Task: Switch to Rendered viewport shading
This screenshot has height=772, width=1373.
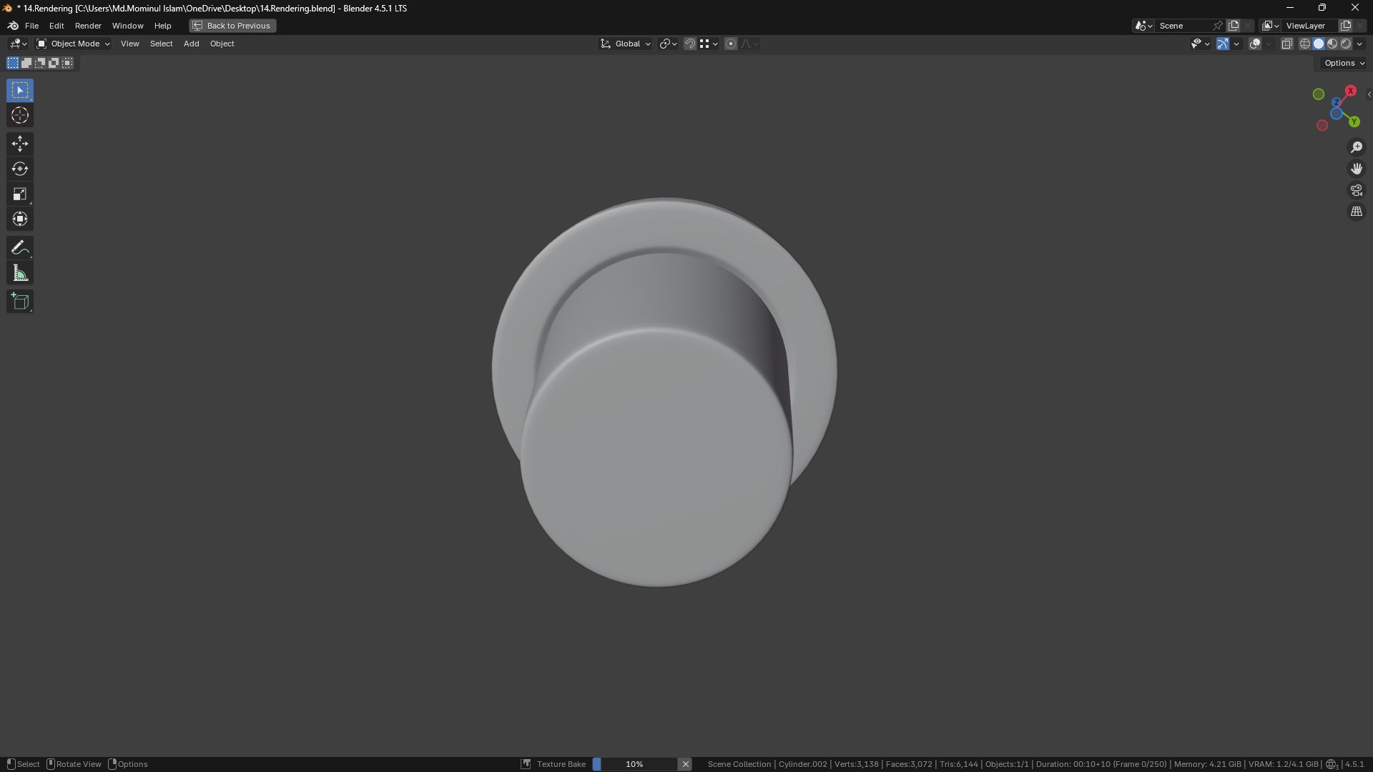Action: click(x=1346, y=44)
